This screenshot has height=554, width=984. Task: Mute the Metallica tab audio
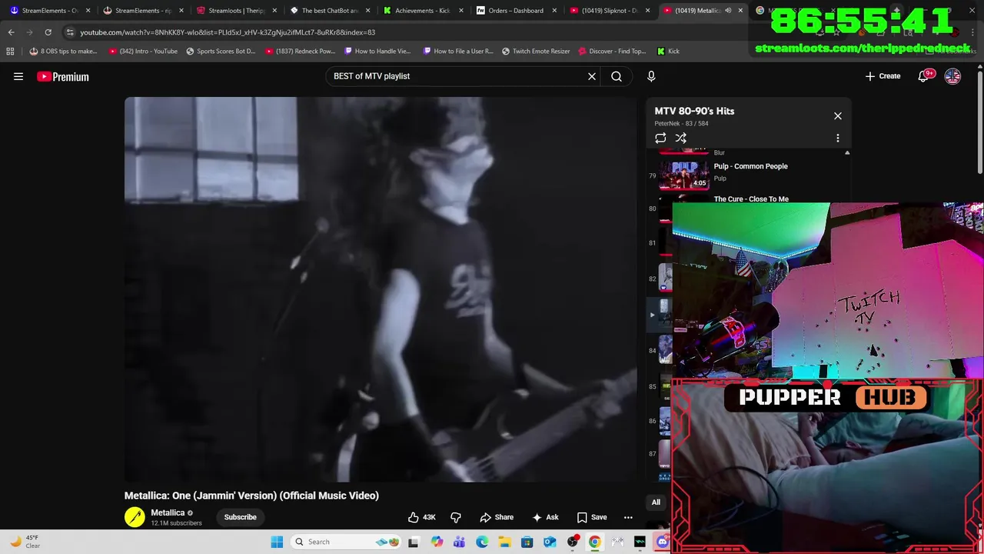727,11
